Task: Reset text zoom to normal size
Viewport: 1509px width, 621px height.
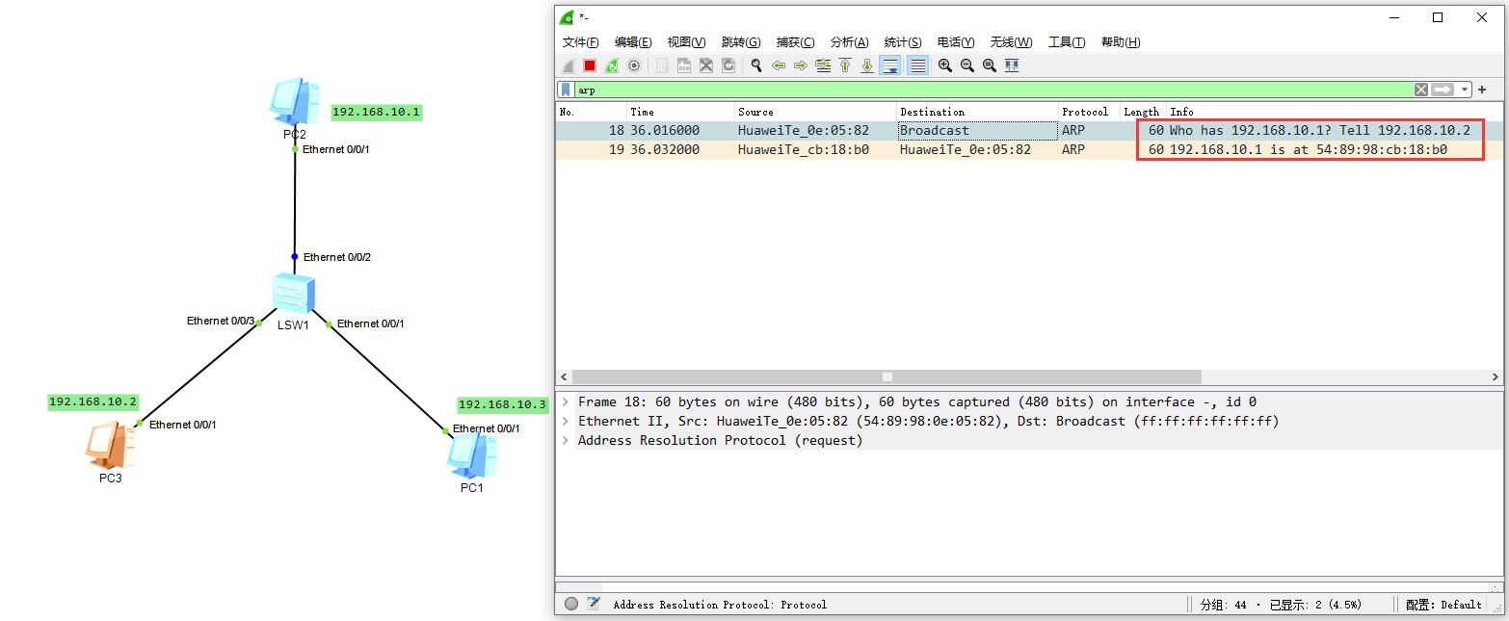Action: coord(990,65)
